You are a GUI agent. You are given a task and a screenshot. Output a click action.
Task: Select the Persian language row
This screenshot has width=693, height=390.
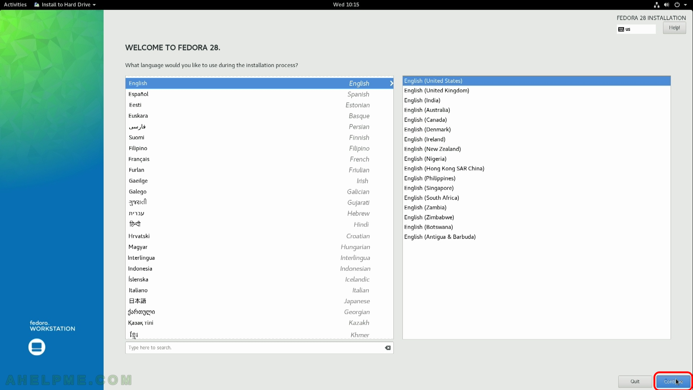coord(259,127)
